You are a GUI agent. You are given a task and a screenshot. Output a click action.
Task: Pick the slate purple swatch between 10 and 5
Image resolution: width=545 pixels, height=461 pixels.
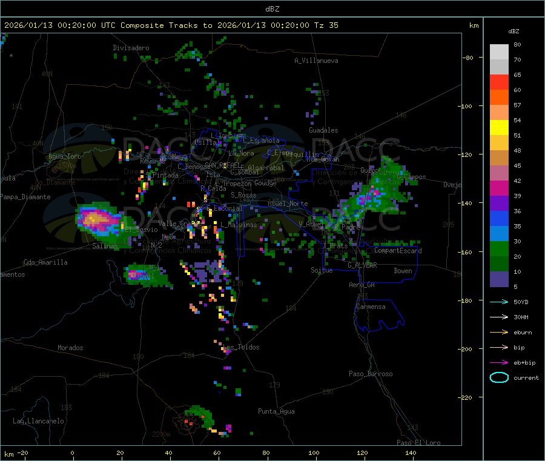click(499, 279)
